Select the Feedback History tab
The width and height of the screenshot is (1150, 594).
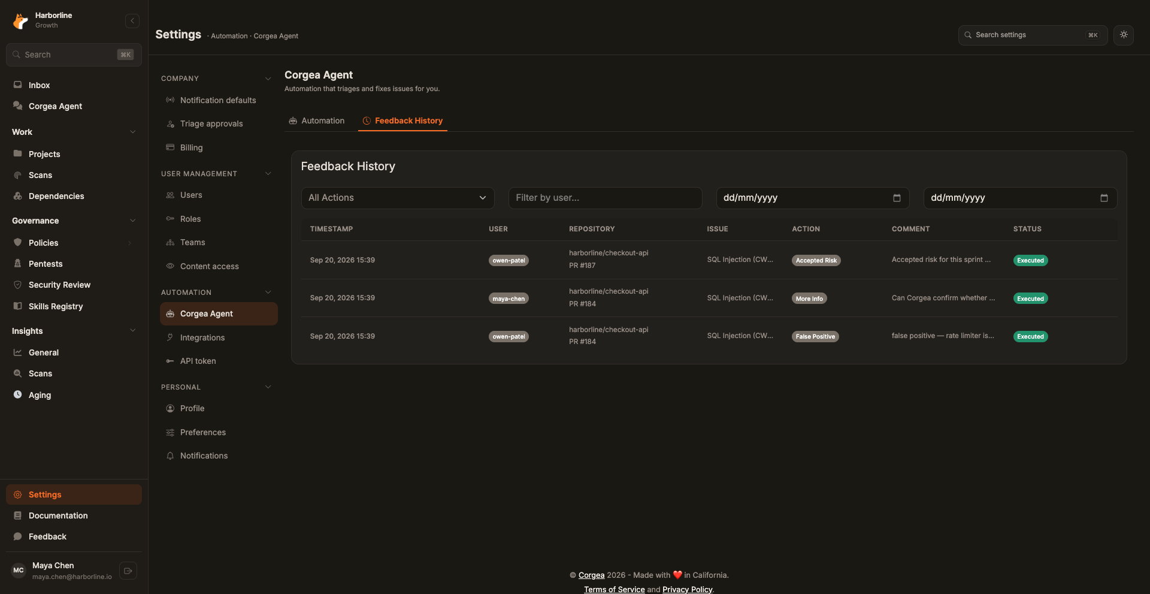402,120
